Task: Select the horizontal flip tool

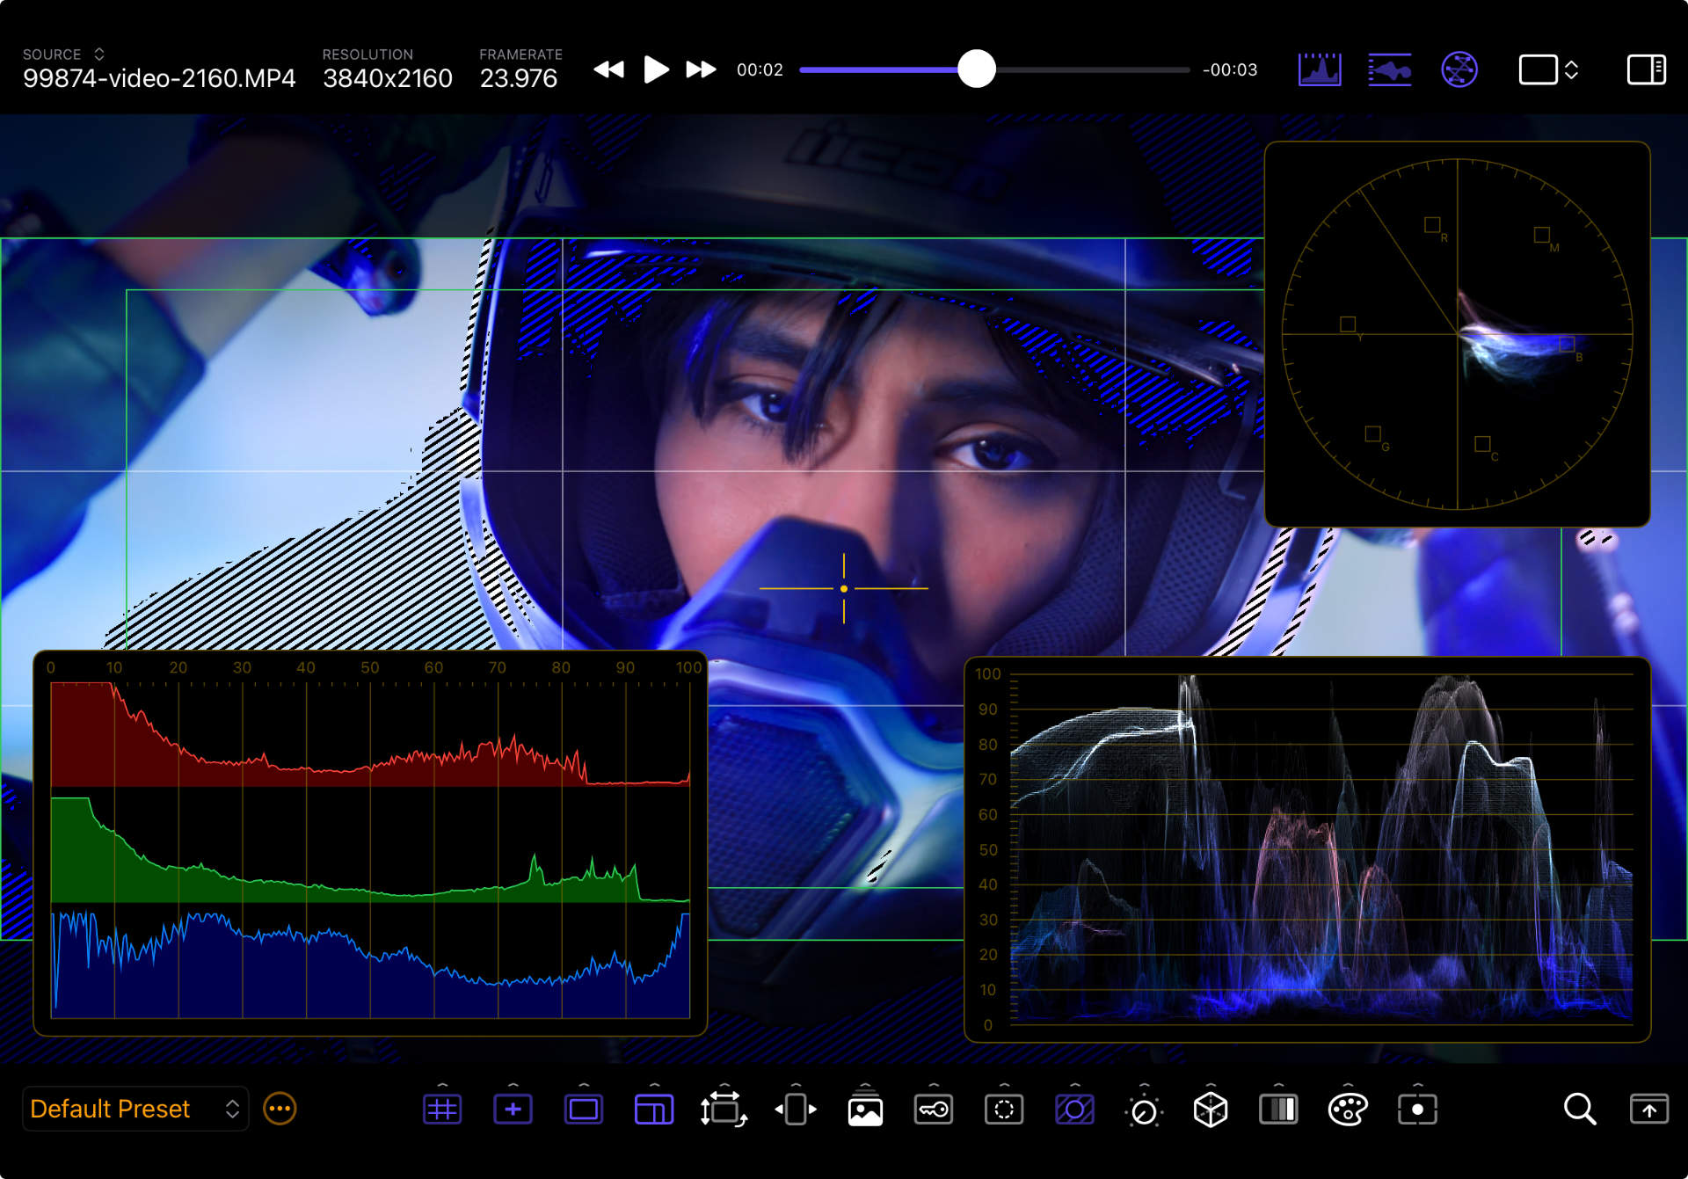Action: (x=795, y=1110)
